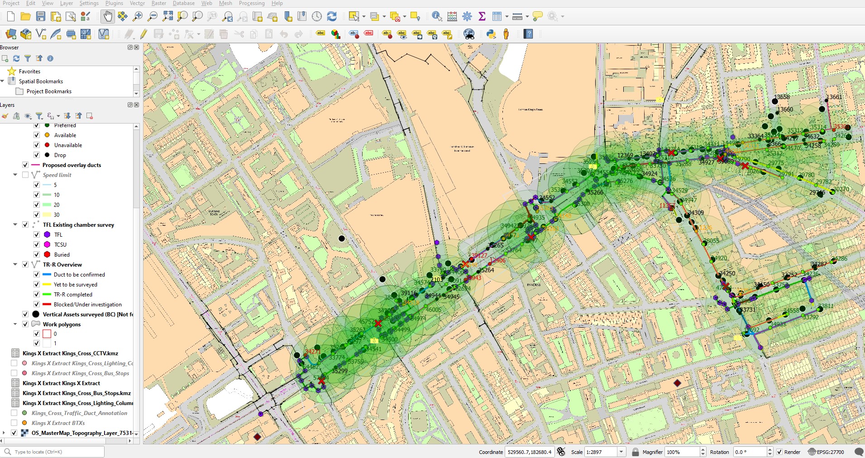
Task: Select the Pan Map tool
Action: click(107, 16)
